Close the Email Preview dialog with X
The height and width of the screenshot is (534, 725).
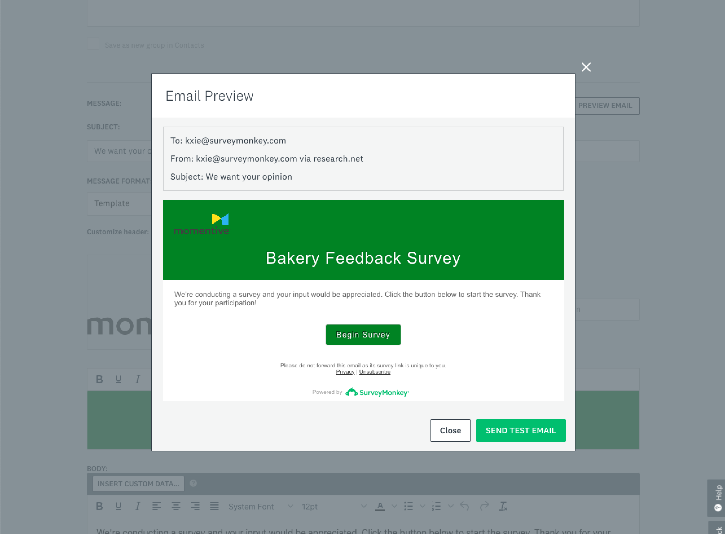586,67
